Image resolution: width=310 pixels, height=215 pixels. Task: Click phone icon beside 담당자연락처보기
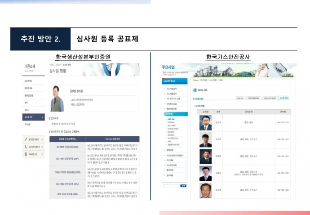pos(26,147)
